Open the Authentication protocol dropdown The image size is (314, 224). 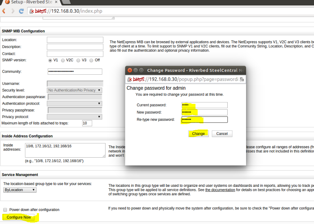point(75,104)
